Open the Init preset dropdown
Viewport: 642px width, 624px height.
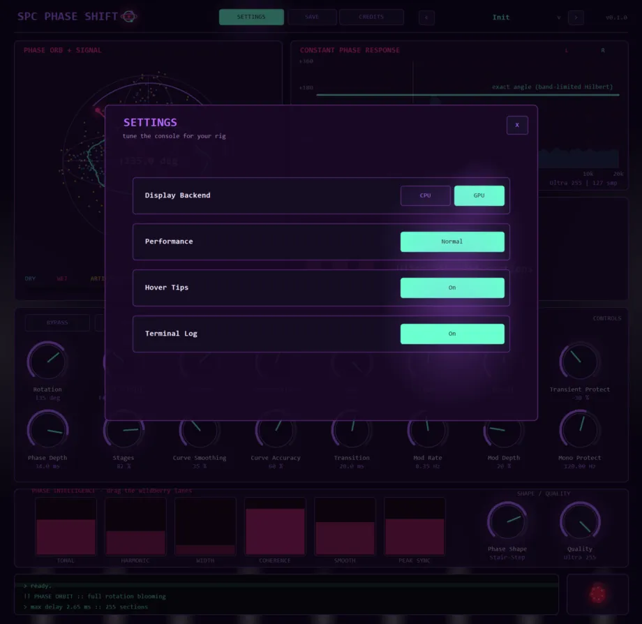[x=501, y=17]
